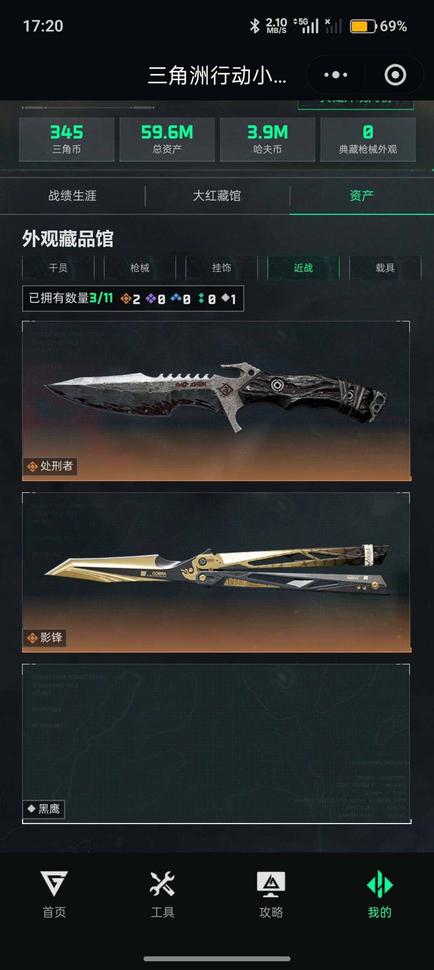Switch to the 战绩生涯 tab
This screenshot has width=434, height=970.
coord(72,196)
